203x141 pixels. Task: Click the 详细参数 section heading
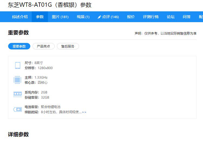click(x=18, y=135)
